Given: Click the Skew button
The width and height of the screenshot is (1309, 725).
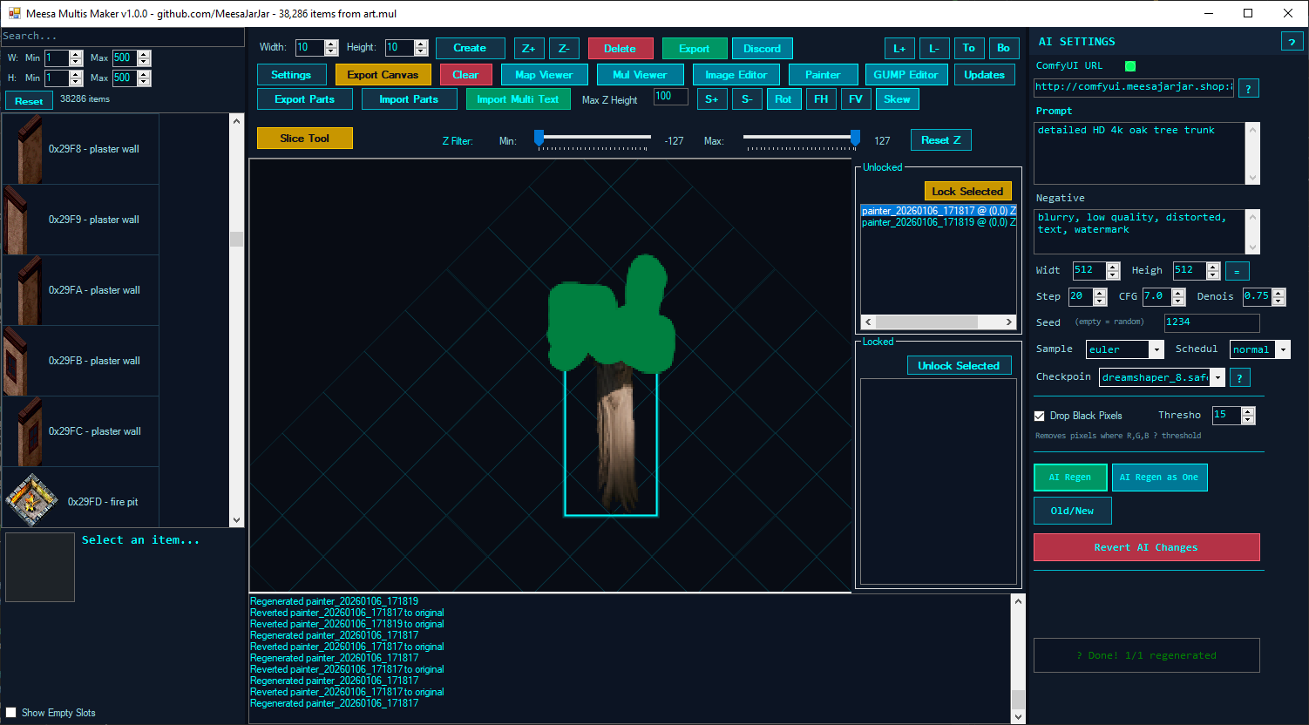Looking at the screenshot, I should 898,99.
